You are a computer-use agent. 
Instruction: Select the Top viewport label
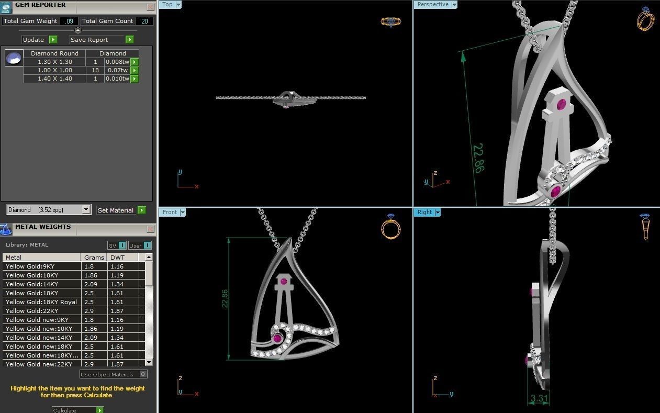pyautogui.click(x=167, y=5)
